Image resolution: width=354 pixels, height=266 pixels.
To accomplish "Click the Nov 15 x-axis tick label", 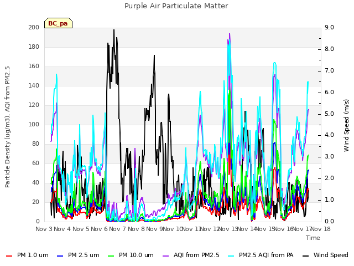I will tap(265, 229).
